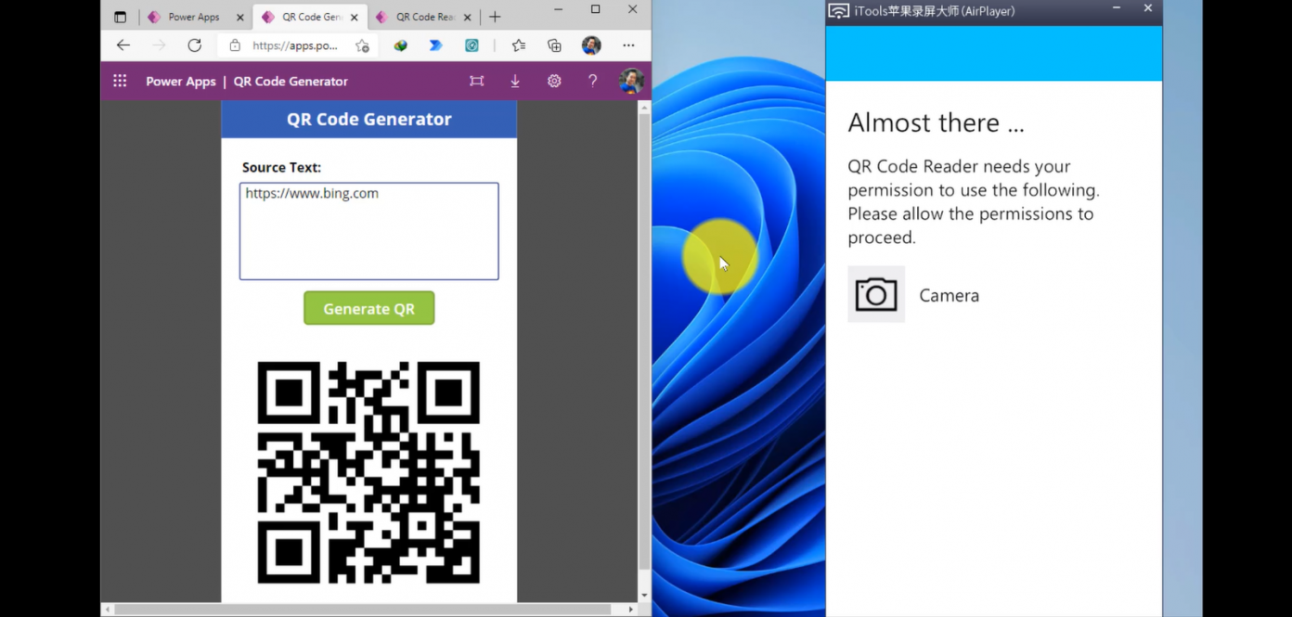Open the Power Apps help question mark
1292x617 pixels.
click(x=592, y=81)
